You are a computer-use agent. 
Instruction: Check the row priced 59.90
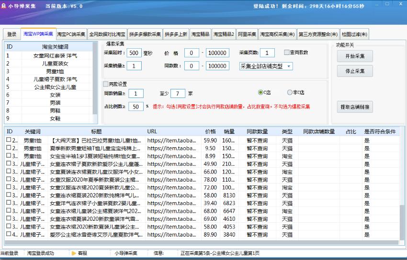[9, 140]
